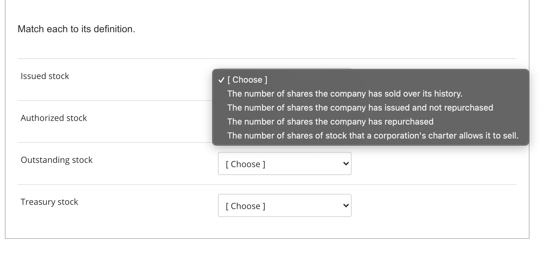This screenshot has height=254, width=558.
Task: Click the 'Authorized stock' label
Action: pyautogui.click(x=54, y=118)
